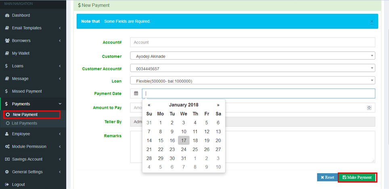The height and width of the screenshot is (189, 389).
Task: Expand the Loan selection dropdown
Action: click(252, 81)
